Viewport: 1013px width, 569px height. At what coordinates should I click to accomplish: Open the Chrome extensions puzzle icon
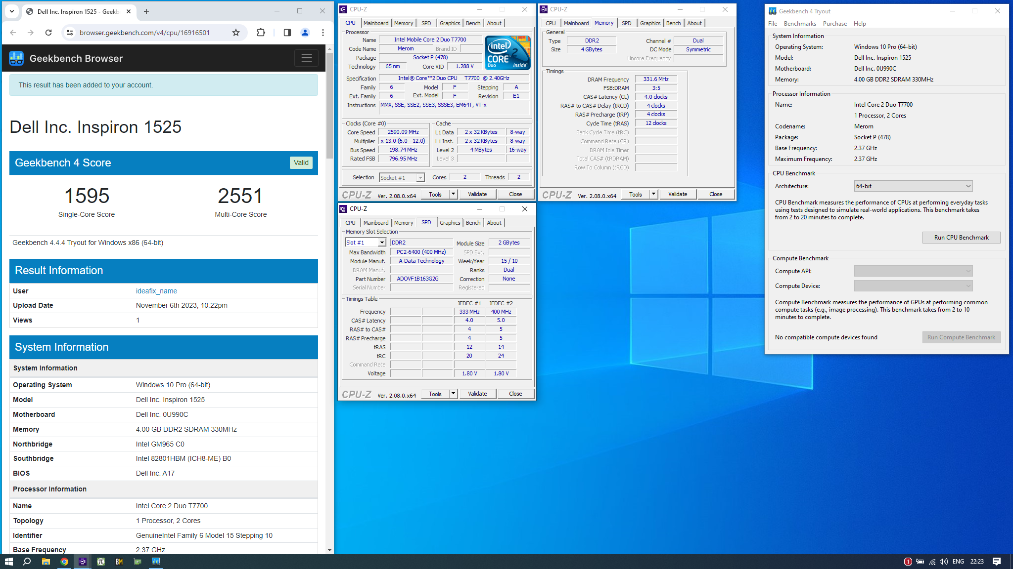261,33
